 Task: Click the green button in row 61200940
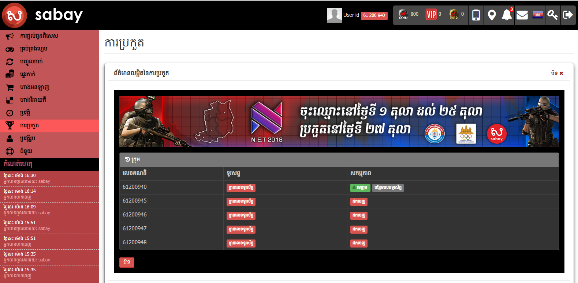[x=360, y=188]
